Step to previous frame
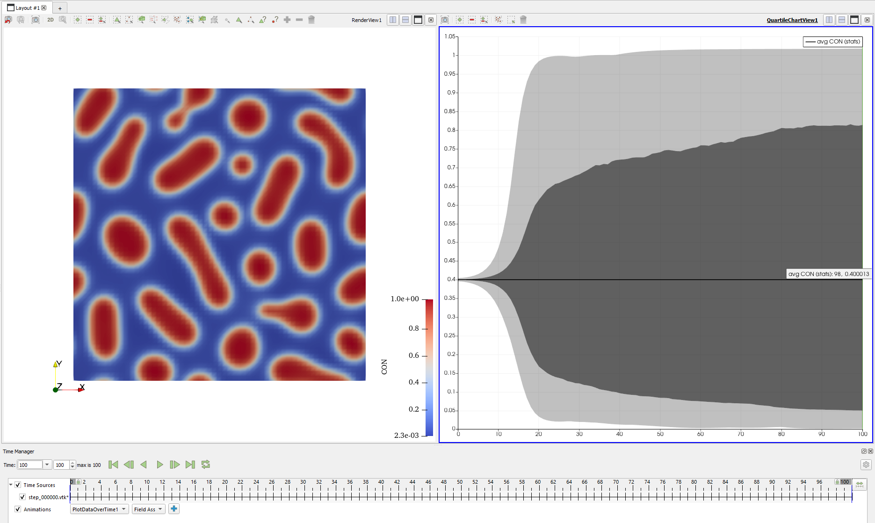 (129, 465)
